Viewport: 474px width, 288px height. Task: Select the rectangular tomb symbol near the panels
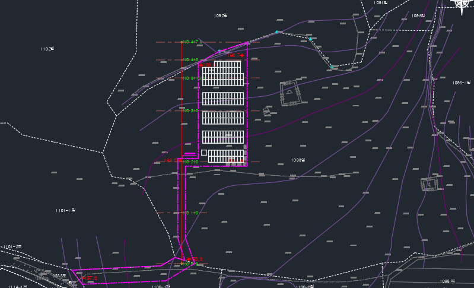[x=289, y=93]
